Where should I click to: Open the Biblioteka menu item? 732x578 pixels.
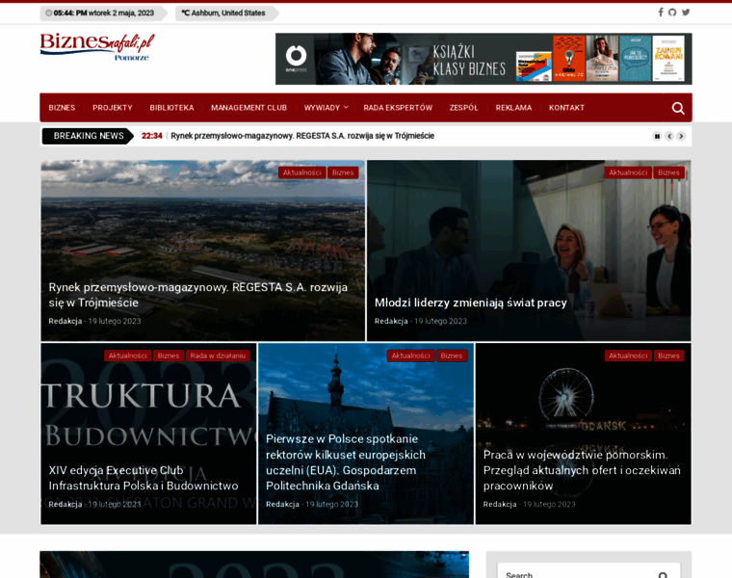pyautogui.click(x=171, y=108)
